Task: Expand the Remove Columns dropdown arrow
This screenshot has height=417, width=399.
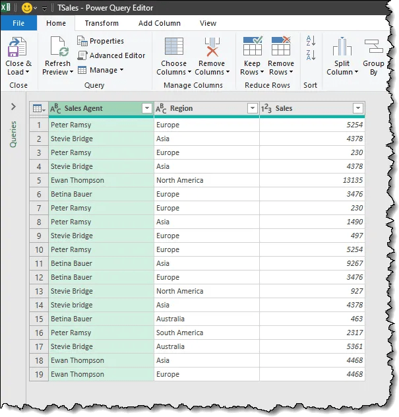Action: coord(228,72)
